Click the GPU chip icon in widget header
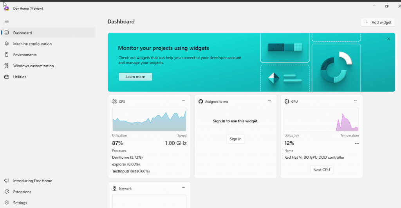This screenshot has height=208, width=401. tap(287, 101)
